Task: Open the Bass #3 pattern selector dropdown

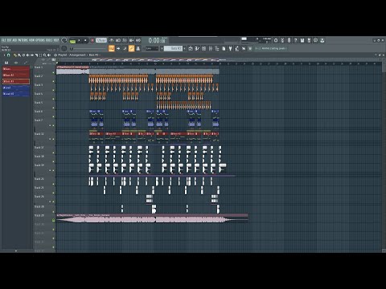Action: coord(173,48)
